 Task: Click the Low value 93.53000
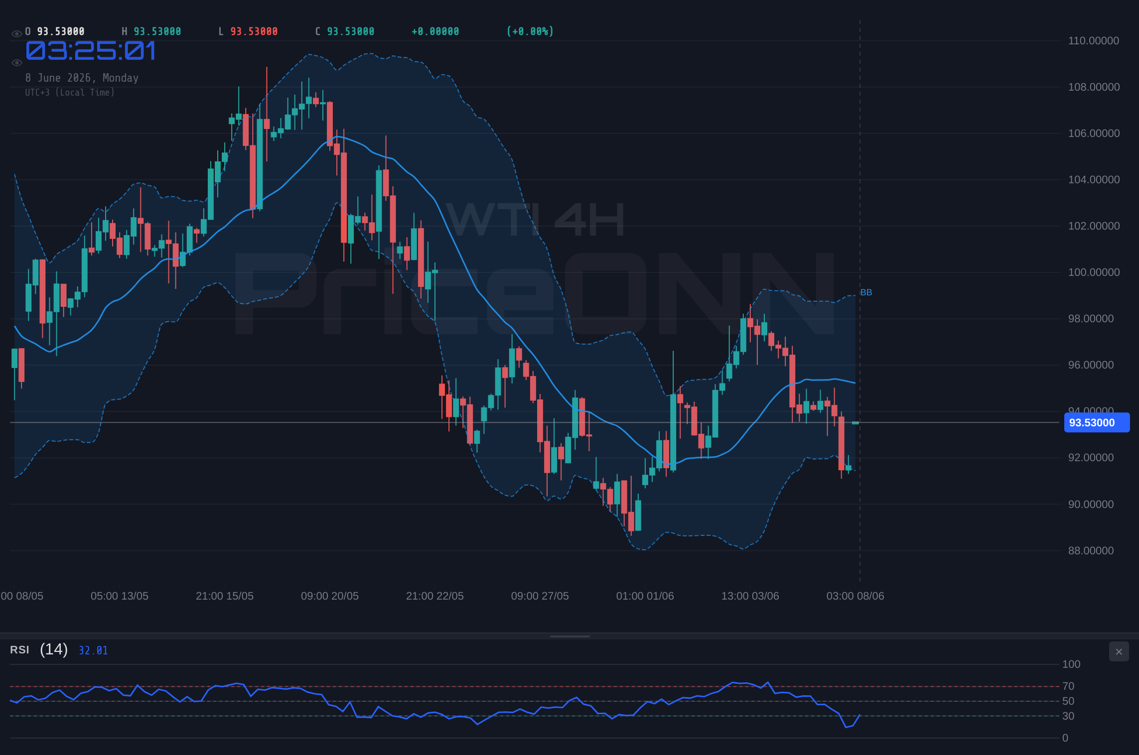point(254,31)
